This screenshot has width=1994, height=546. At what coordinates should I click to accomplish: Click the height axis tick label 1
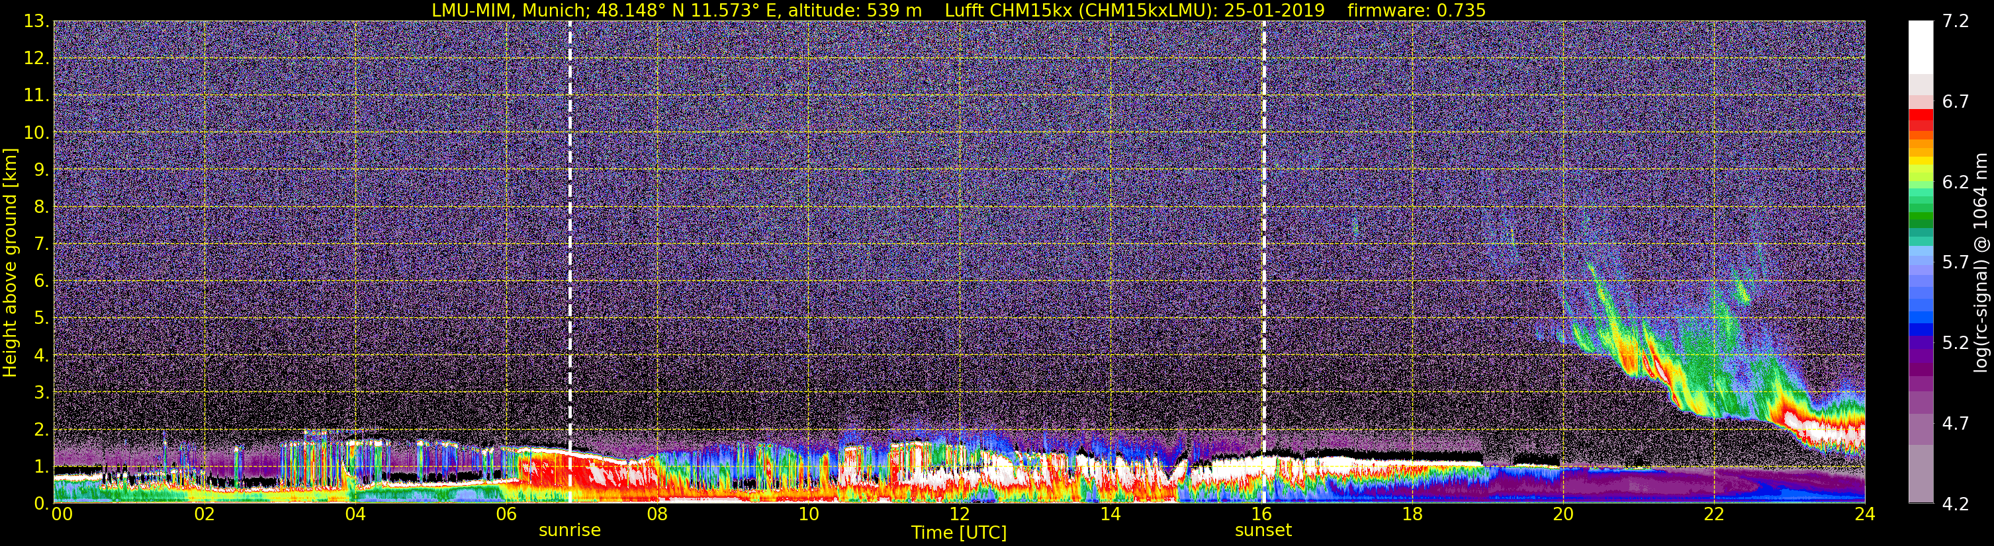[40, 466]
